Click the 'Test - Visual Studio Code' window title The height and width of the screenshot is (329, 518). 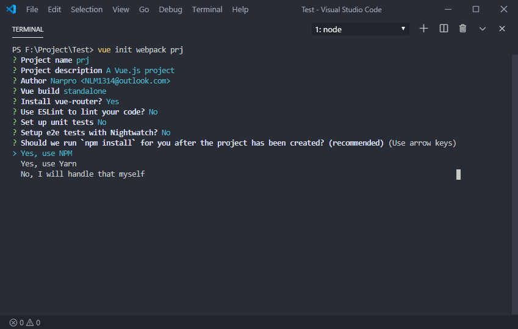point(341,10)
